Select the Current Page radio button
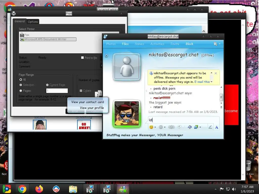The height and width of the screenshot is (194, 259). coord(47,85)
